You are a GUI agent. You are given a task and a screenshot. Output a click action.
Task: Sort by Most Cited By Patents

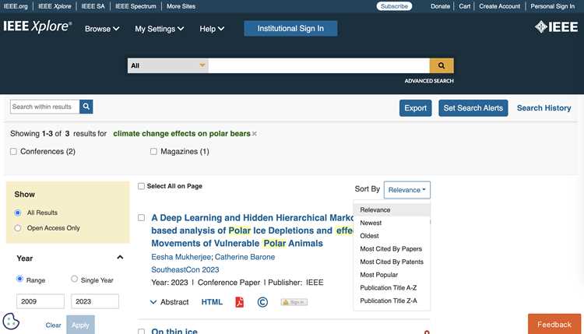[392, 262]
